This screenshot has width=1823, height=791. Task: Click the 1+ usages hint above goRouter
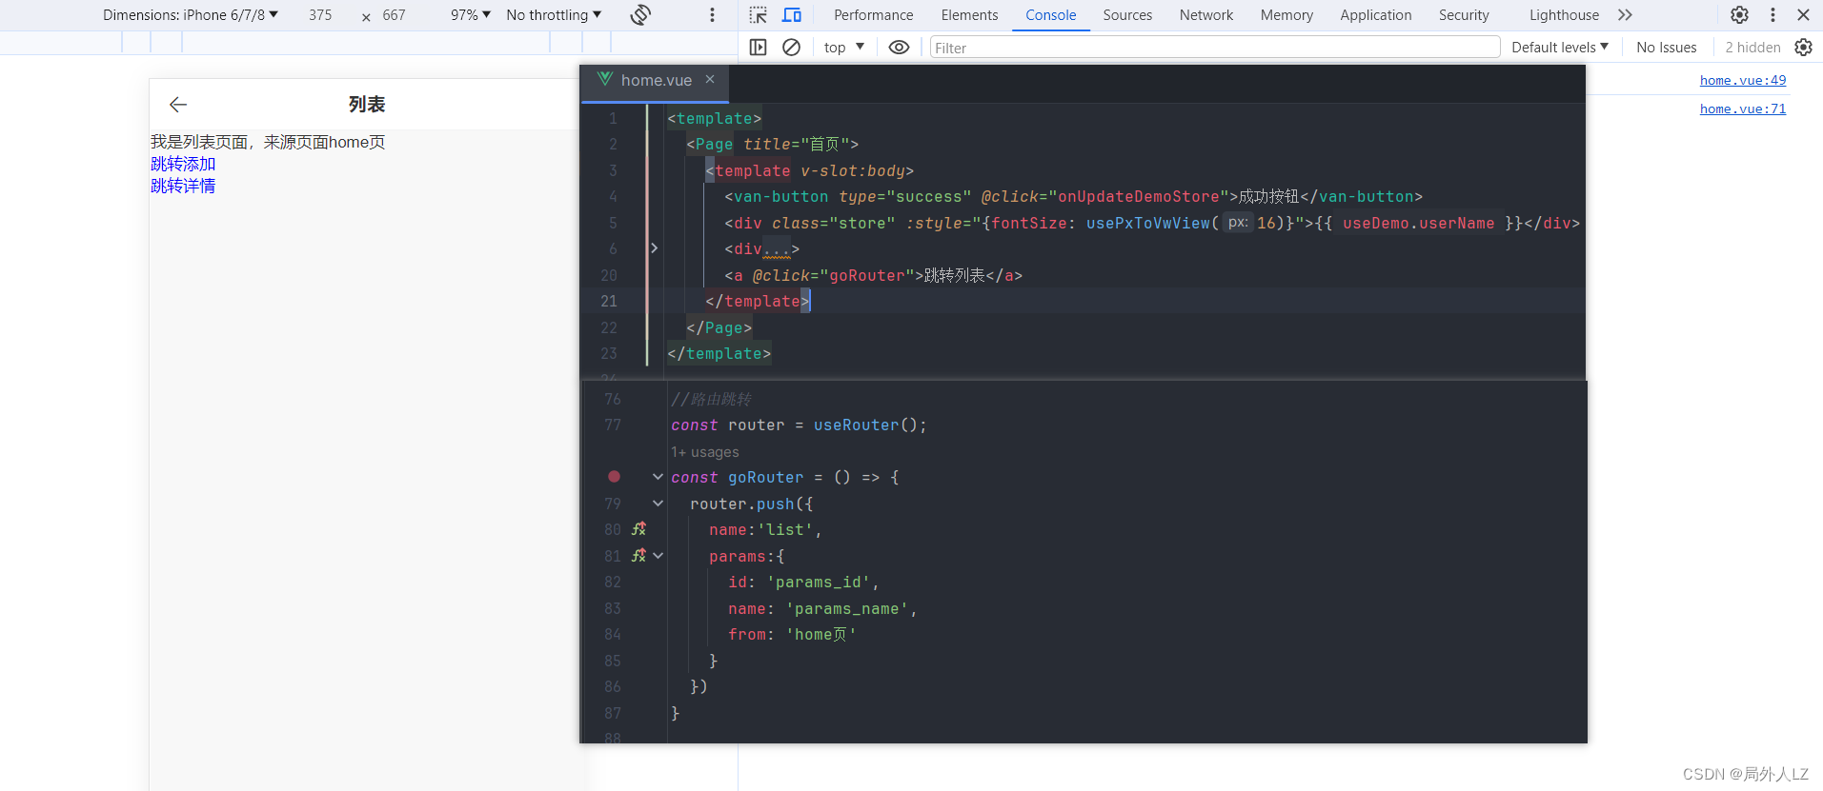(x=704, y=452)
